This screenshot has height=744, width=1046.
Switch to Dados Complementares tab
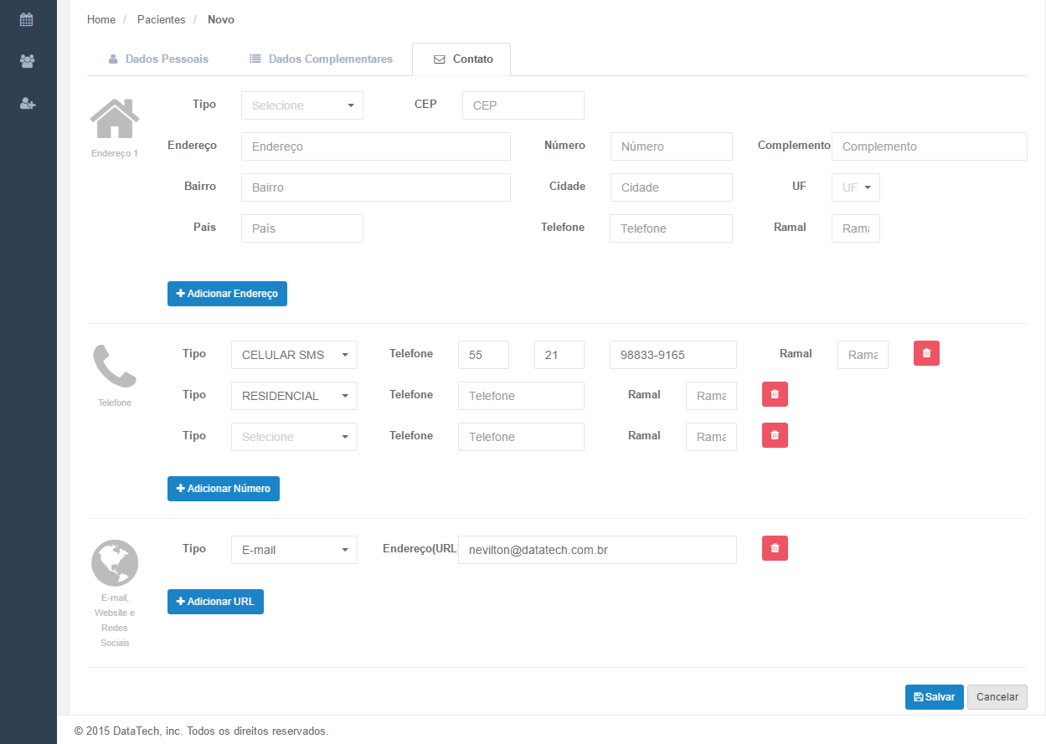coord(321,59)
